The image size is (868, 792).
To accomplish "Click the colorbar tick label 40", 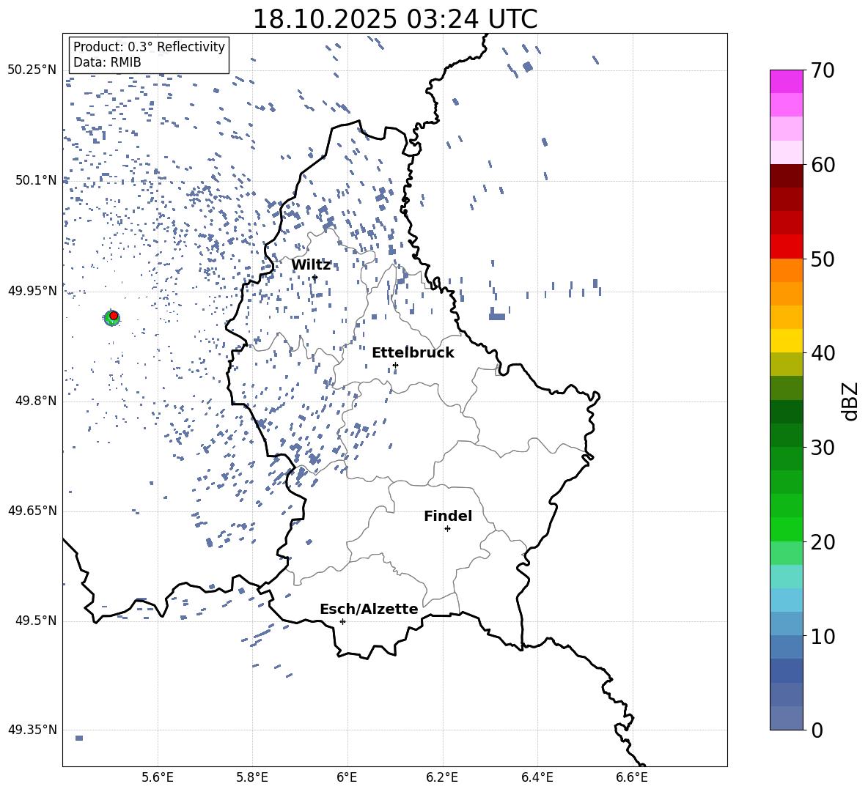I will [x=823, y=353].
